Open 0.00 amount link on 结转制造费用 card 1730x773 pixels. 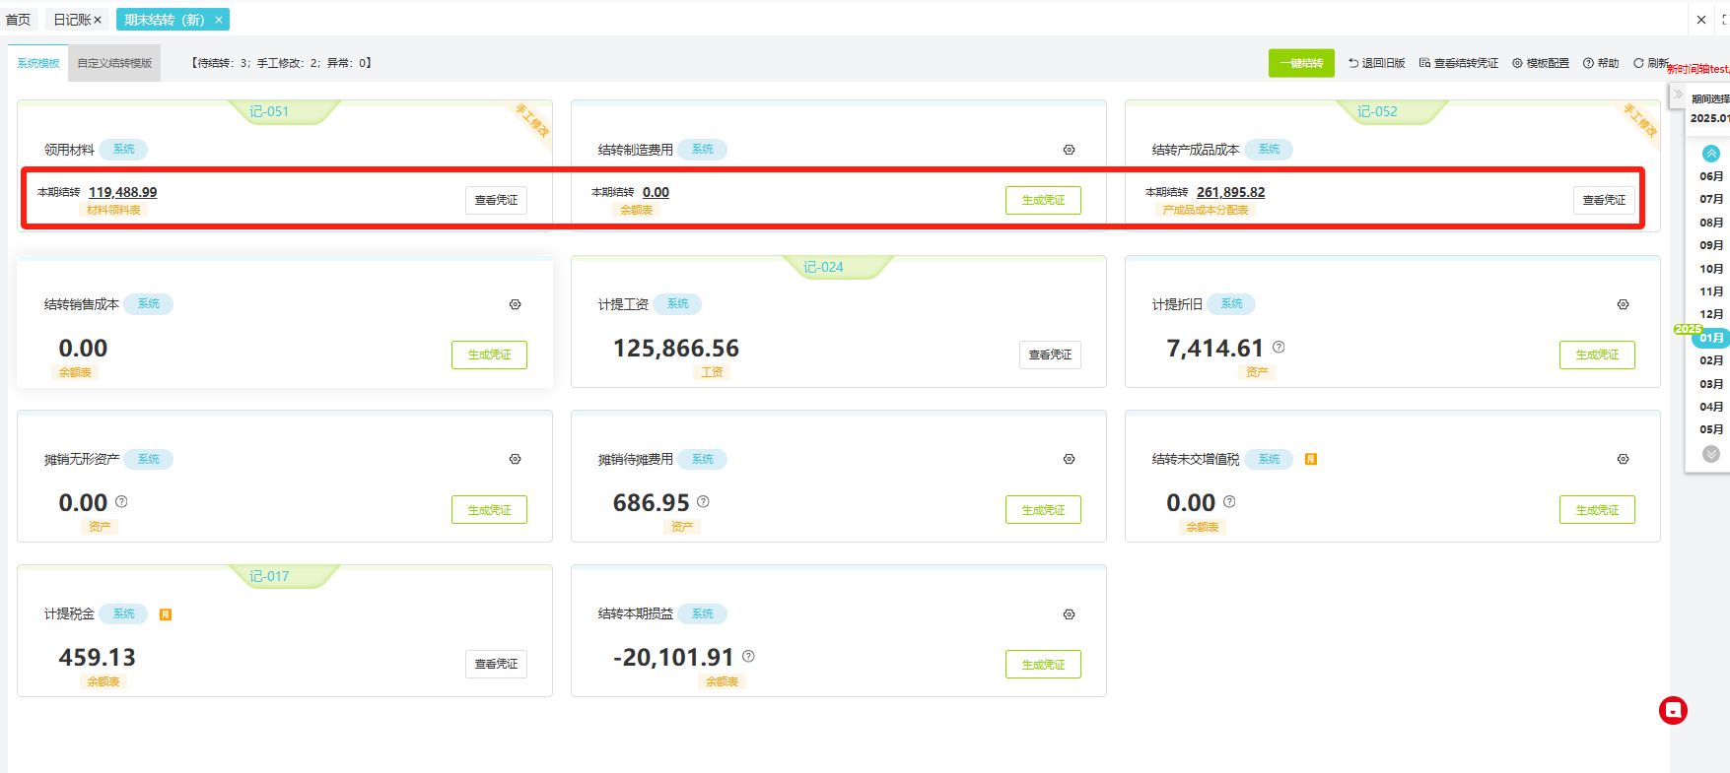click(x=656, y=192)
